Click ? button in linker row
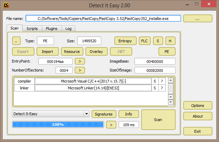219x142 pixels. [x=162, y=88]
